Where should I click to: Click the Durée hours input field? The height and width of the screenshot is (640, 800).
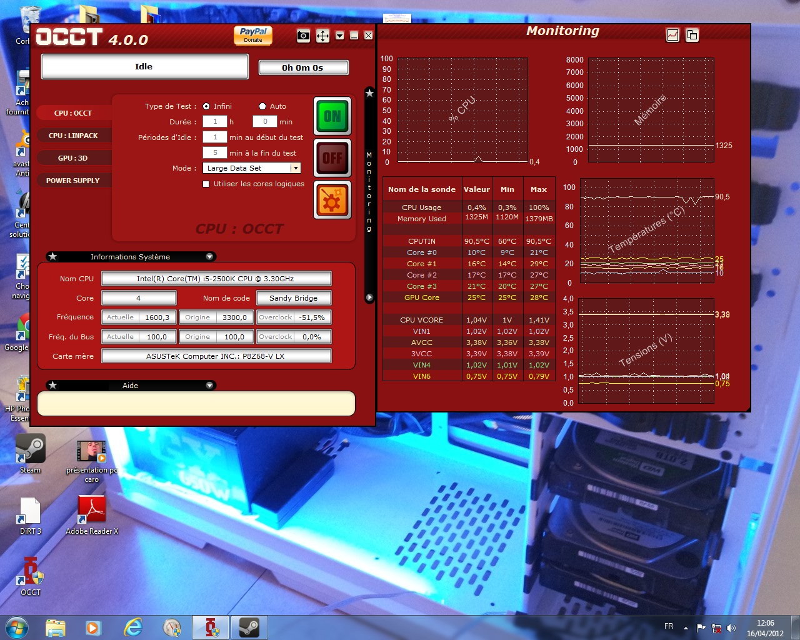click(215, 122)
